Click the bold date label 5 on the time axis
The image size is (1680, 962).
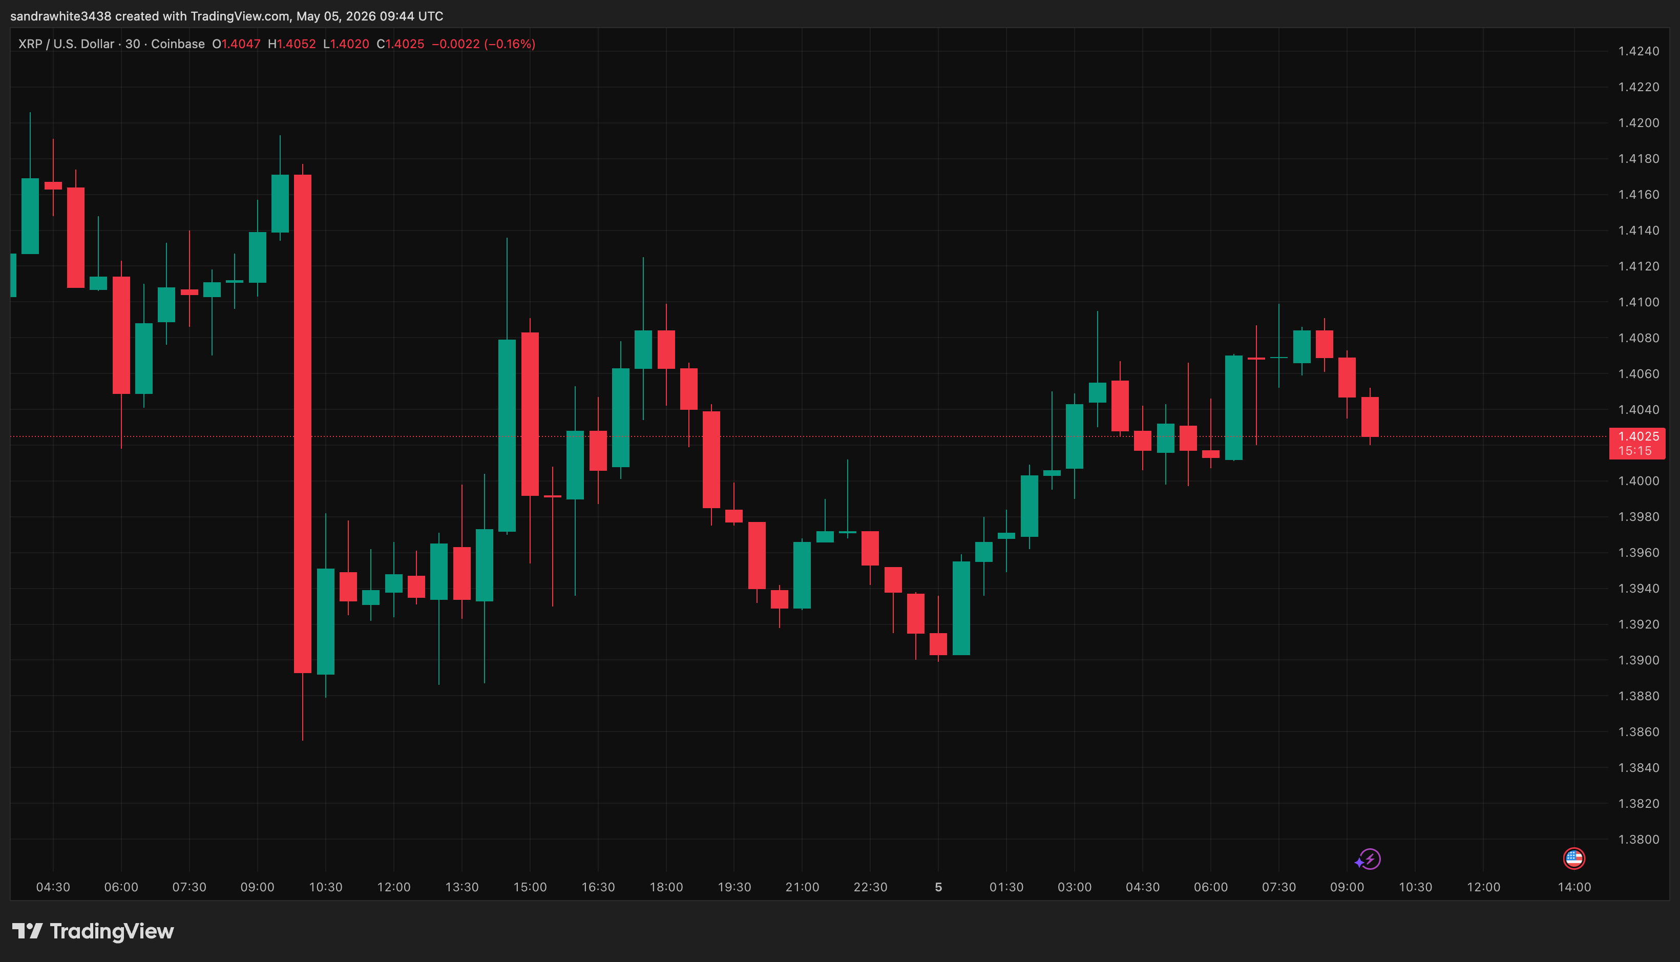tap(938, 887)
